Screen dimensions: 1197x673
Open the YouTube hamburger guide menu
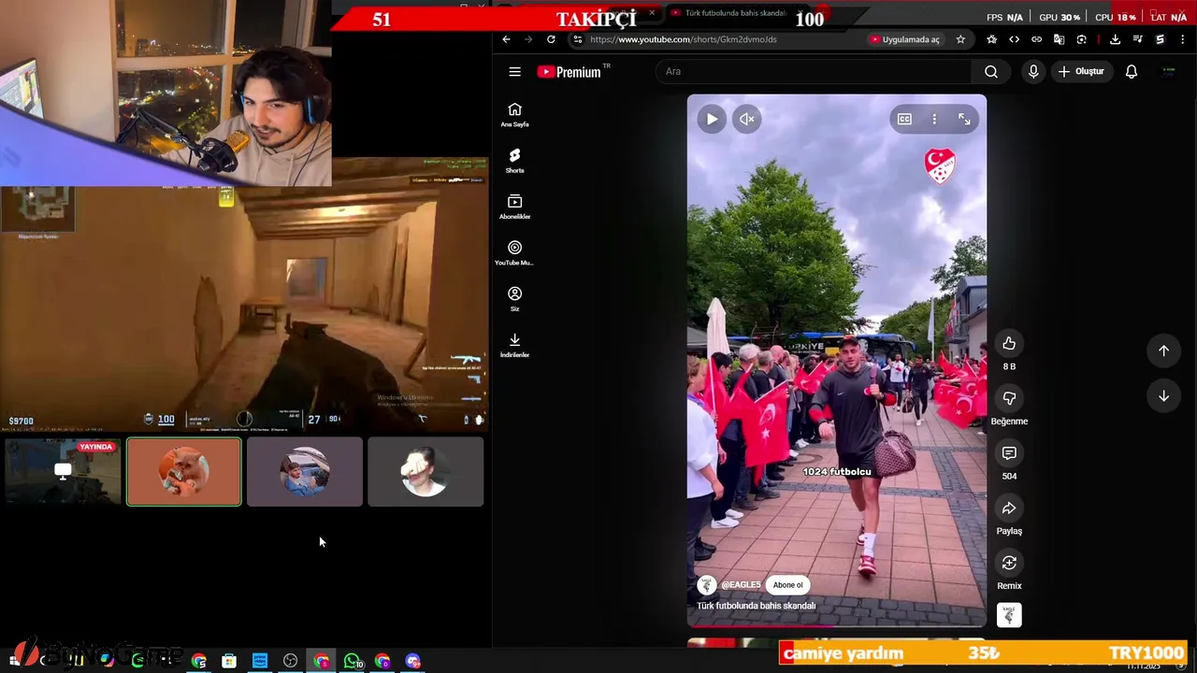click(514, 72)
